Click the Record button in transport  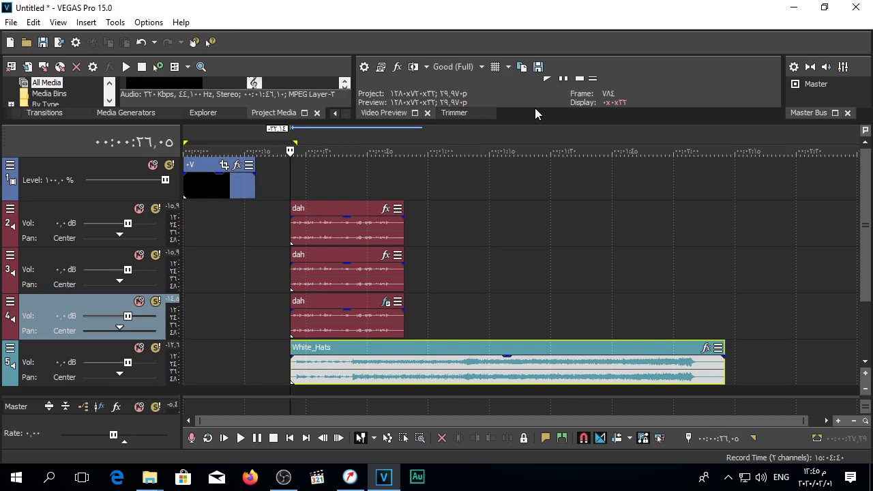192,438
